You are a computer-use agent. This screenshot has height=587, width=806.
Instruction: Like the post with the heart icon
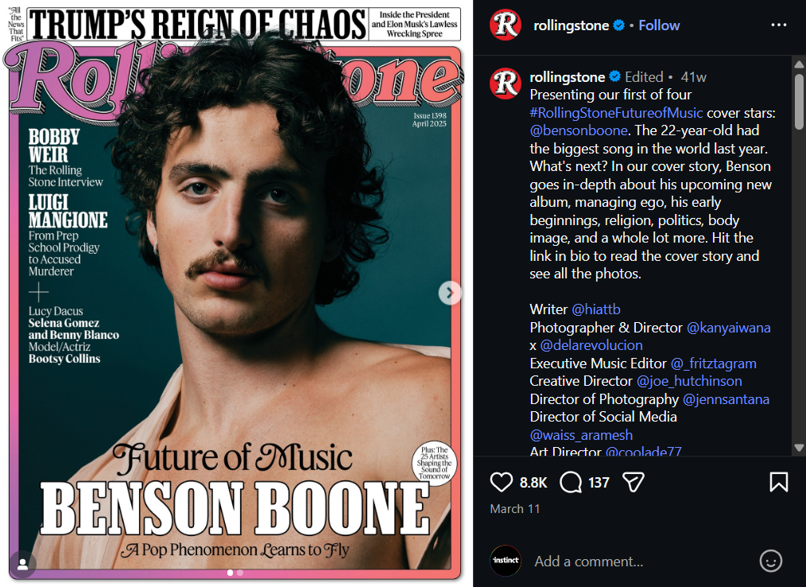pos(502,482)
